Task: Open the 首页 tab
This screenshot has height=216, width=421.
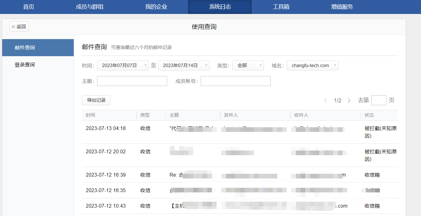Action: click(29, 7)
